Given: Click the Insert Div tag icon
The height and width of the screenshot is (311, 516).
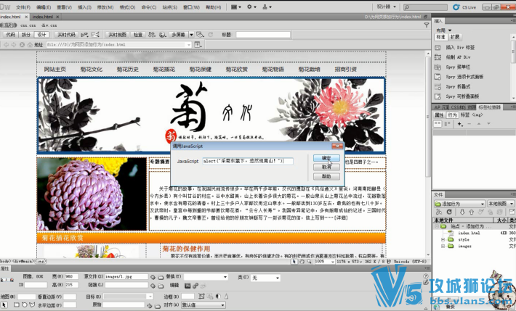Looking at the screenshot, I should [438, 48].
